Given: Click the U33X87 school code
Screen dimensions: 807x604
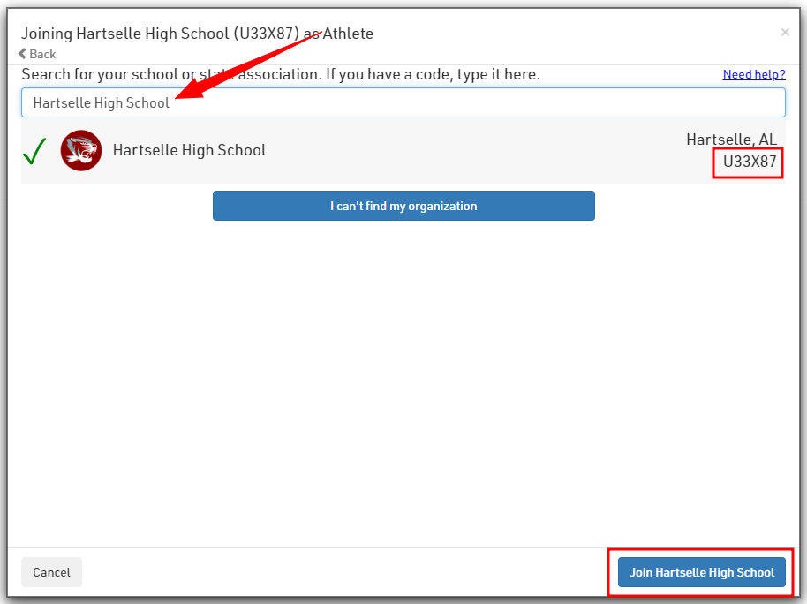Looking at the screenshot, I should [x=750, y=162].
